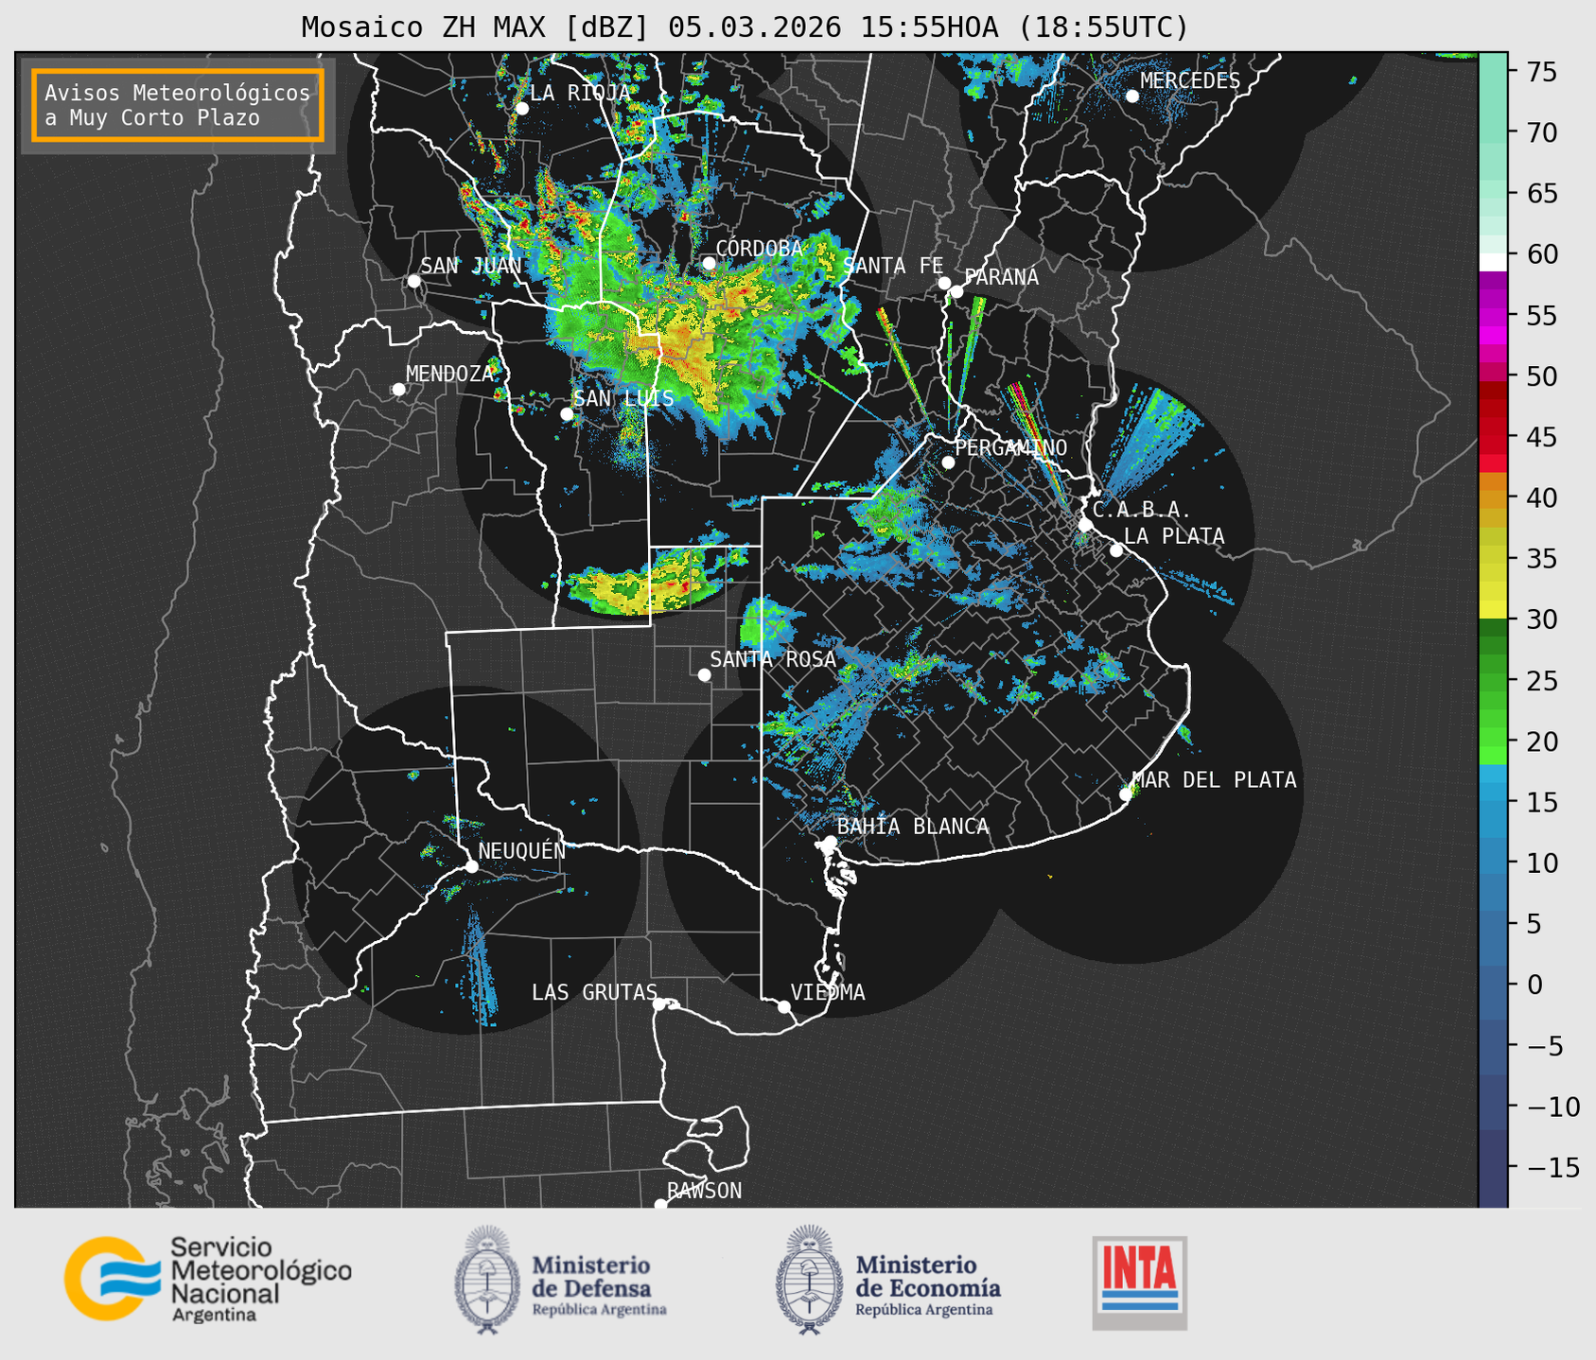This screenshot has height=1360, width=1596.
Task: Select the Santa Rosa city marker dot
Action: [704, 674]
